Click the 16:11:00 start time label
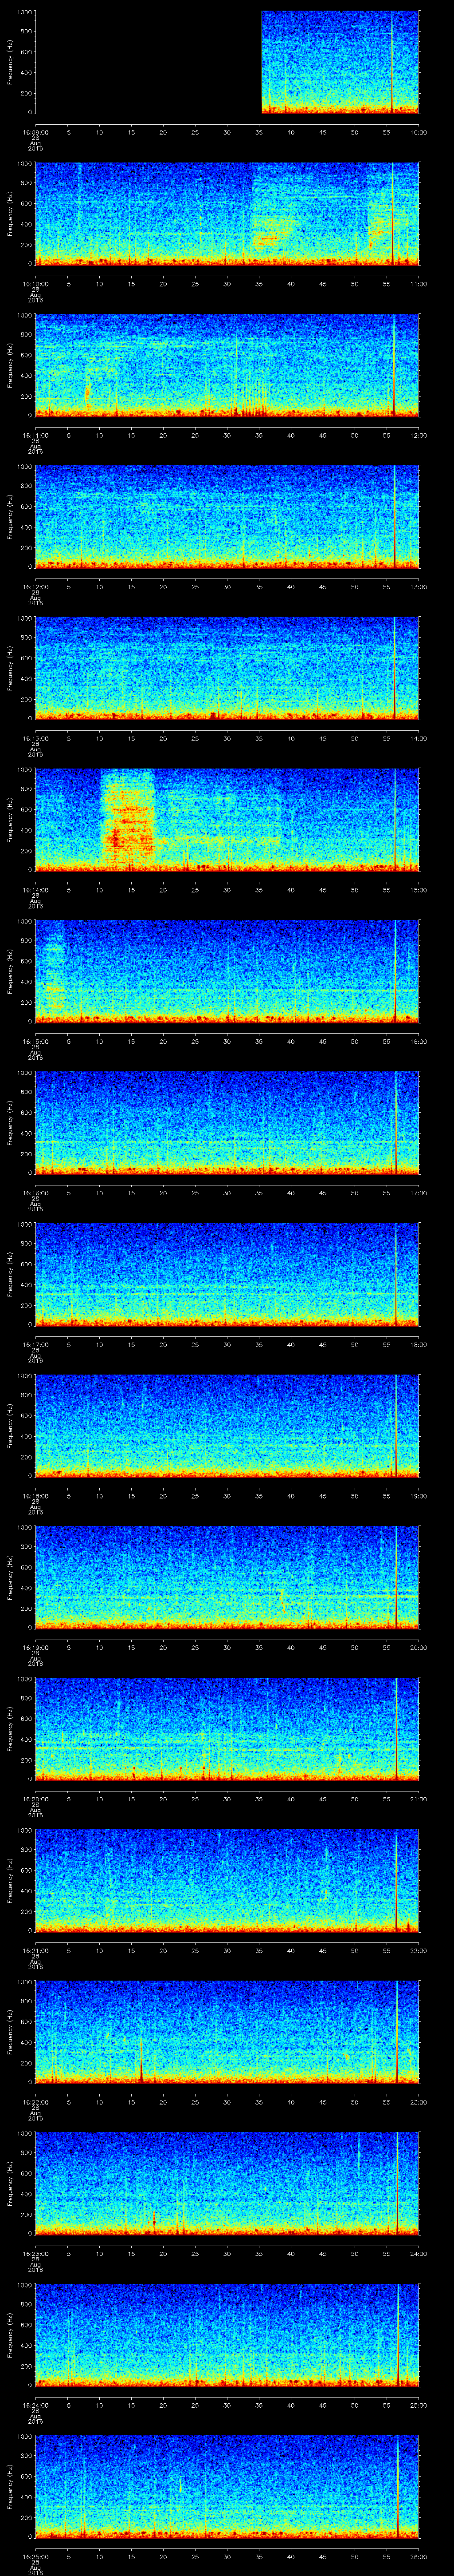This screenshot has width=454, height=2576. (x=35, y=435)
